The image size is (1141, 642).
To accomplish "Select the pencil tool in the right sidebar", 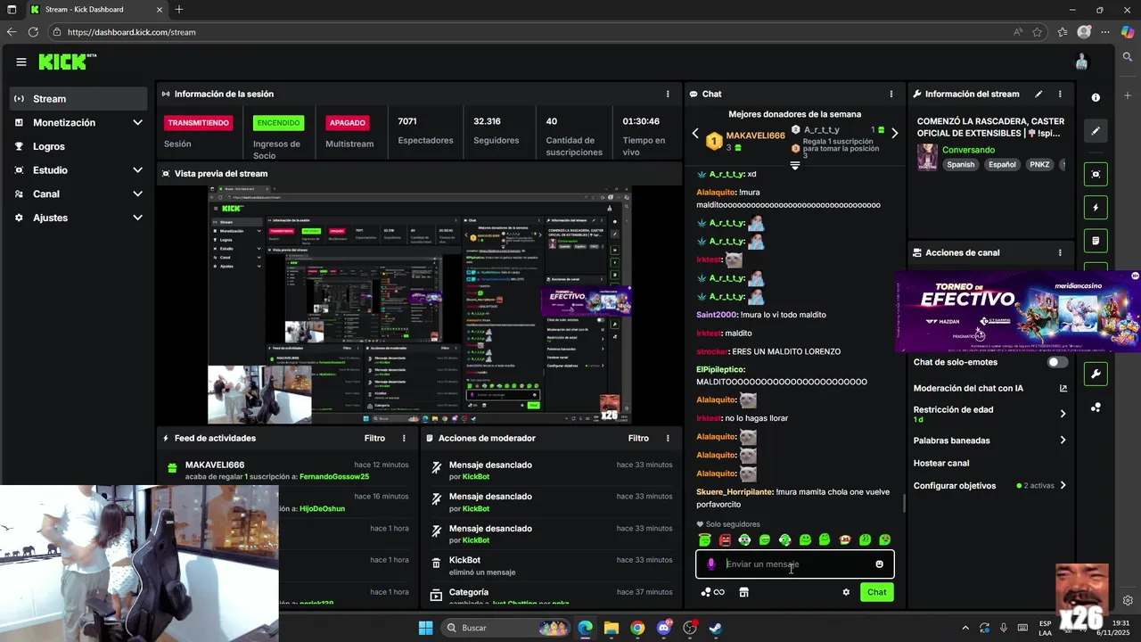I will (1096, 130).
